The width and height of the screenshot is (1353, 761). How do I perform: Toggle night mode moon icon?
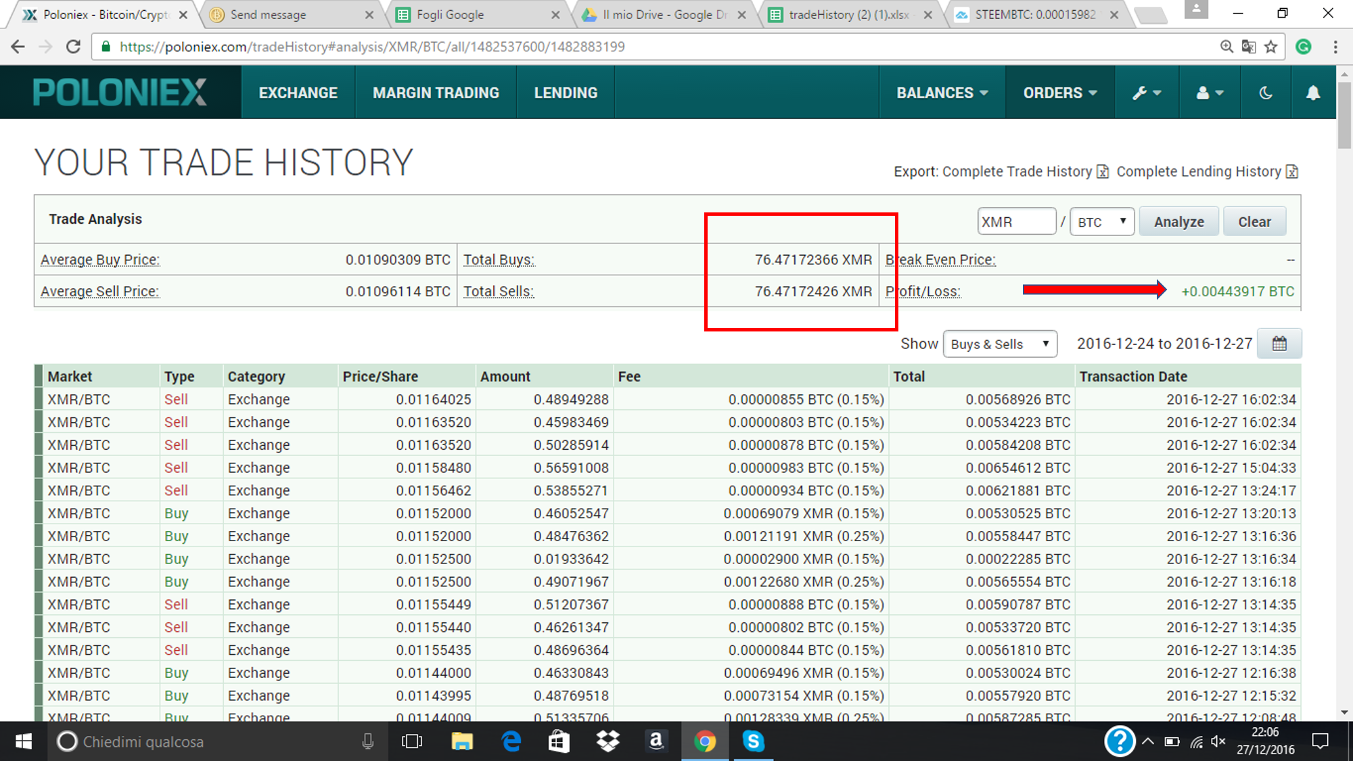1266,93
